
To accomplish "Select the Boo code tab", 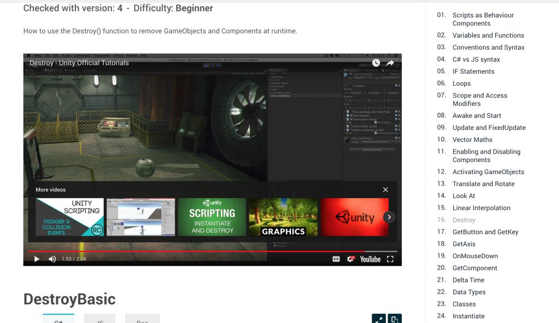I will pos(142,319).
